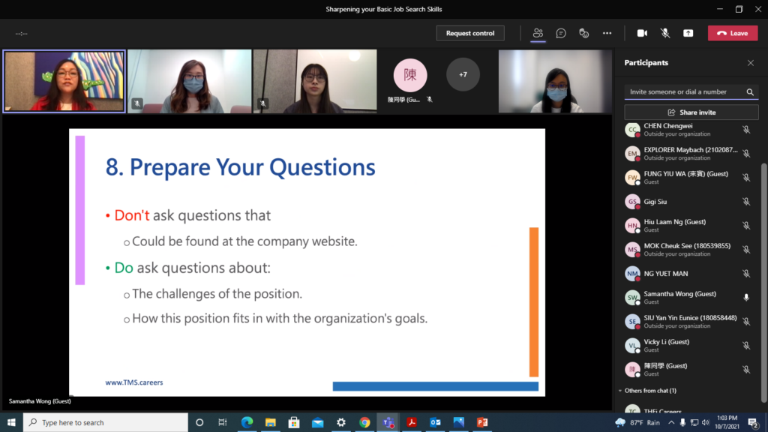This screenshot has width=768, height=432.
Task: Open the 87°F Rain weather widget
Action: [x=637, y=422]
